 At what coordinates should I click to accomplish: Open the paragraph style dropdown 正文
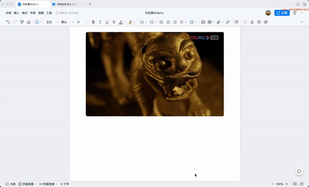point(52,22)
